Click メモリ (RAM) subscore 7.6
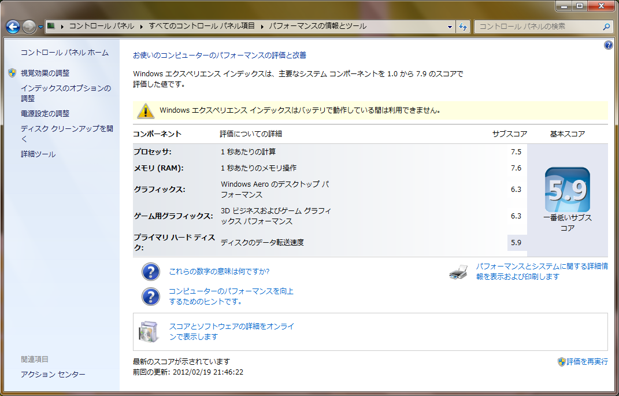619x396 pixels. point(516,168)
